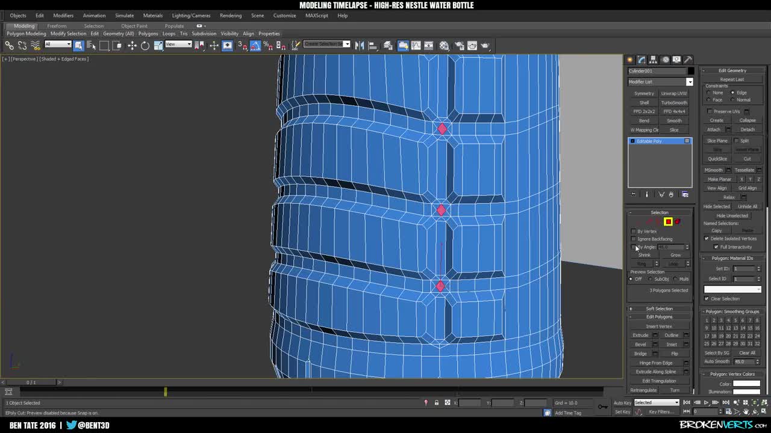Activate the Select and Rotate tool

point(145,46)
